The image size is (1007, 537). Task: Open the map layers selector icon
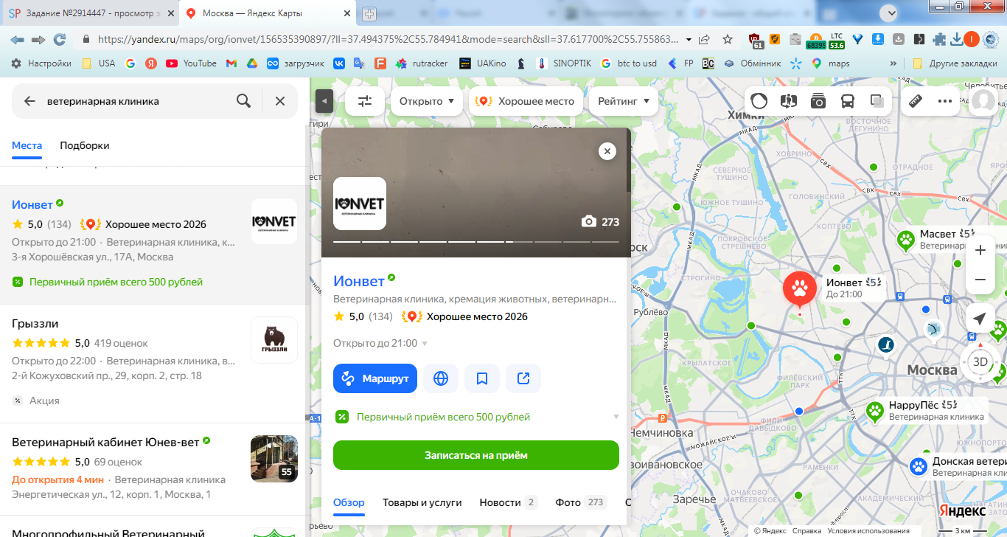[877, 101]
